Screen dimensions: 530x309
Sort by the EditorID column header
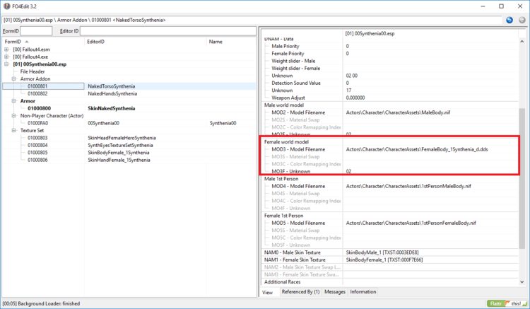click(146, 42)
